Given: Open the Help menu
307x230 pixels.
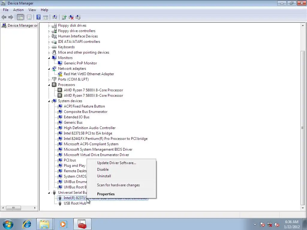Looking at the screenshot, I should (x=44, y=10).
